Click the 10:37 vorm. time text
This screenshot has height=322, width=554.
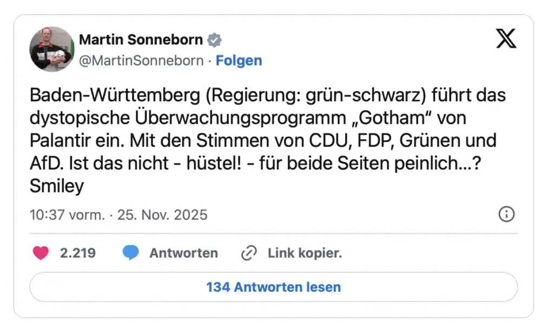click(67, 215)
